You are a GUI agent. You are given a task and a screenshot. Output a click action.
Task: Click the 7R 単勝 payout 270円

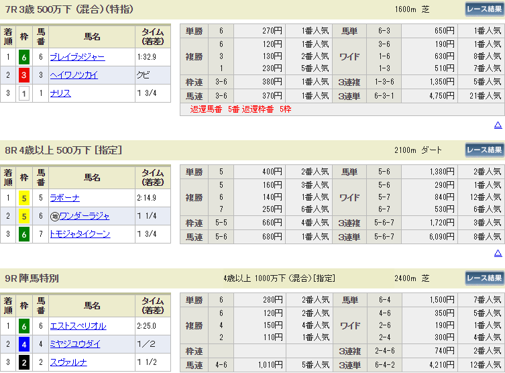(272, 31)
